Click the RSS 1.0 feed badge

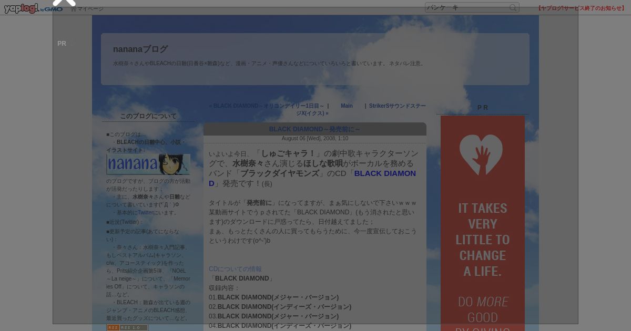tap(127, 327)
